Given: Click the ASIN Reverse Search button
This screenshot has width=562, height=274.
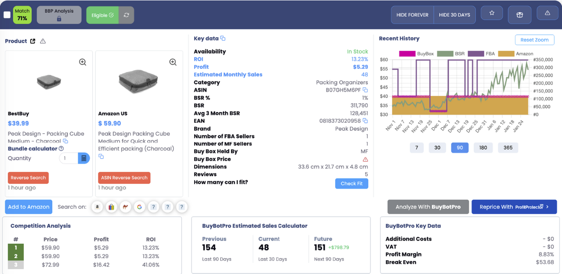Looking at the screenshot, I should pyautogui.click(x=124, y=178).
